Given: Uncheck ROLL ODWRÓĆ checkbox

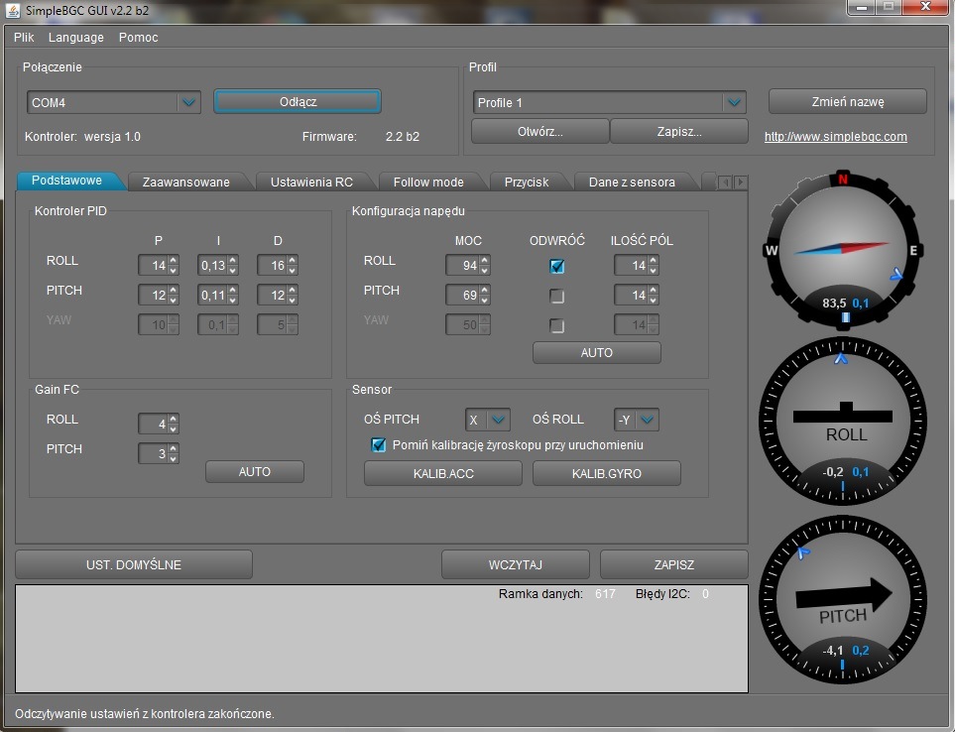Looking at the screenshot, I should pyautogui.click(x=557, y=266).
